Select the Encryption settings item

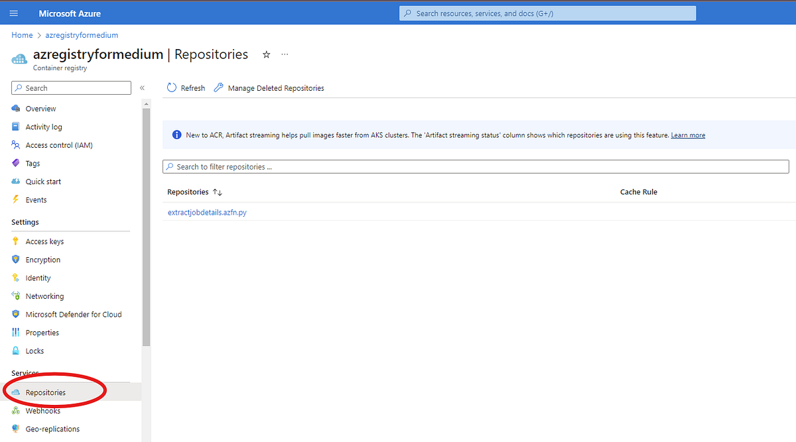click(43, 259)
